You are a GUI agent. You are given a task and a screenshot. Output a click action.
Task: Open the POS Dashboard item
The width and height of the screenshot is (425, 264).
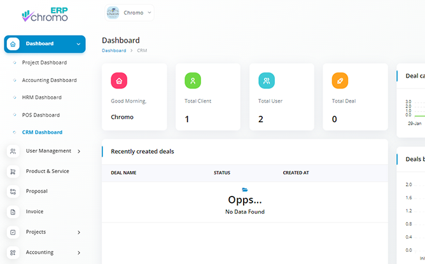click(x=41, y=115)
